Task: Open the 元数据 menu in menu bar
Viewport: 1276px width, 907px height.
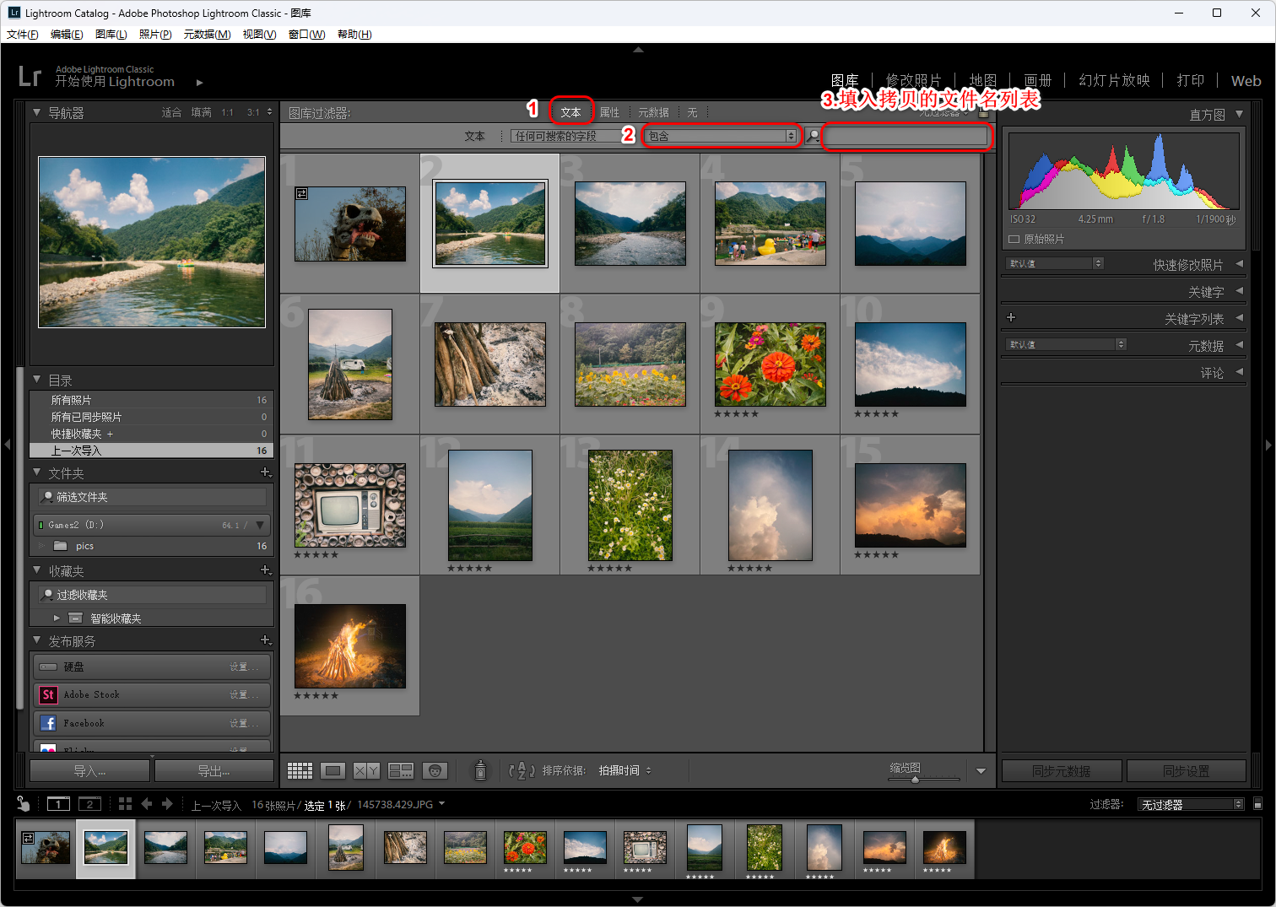Action: click(207, 35)
